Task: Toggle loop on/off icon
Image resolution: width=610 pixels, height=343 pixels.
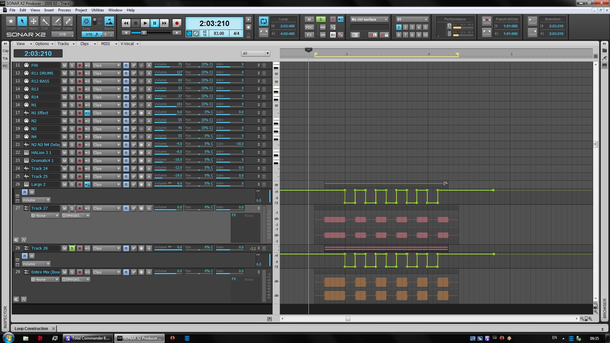Action: [x=263, y=21]
